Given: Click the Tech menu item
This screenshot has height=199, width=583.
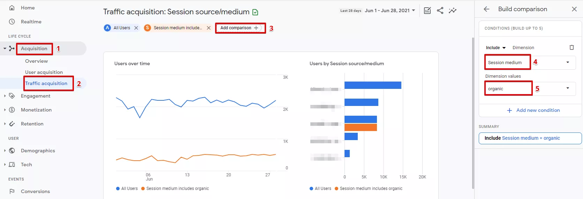Looking at the screenshot, I should pos(26,164).
